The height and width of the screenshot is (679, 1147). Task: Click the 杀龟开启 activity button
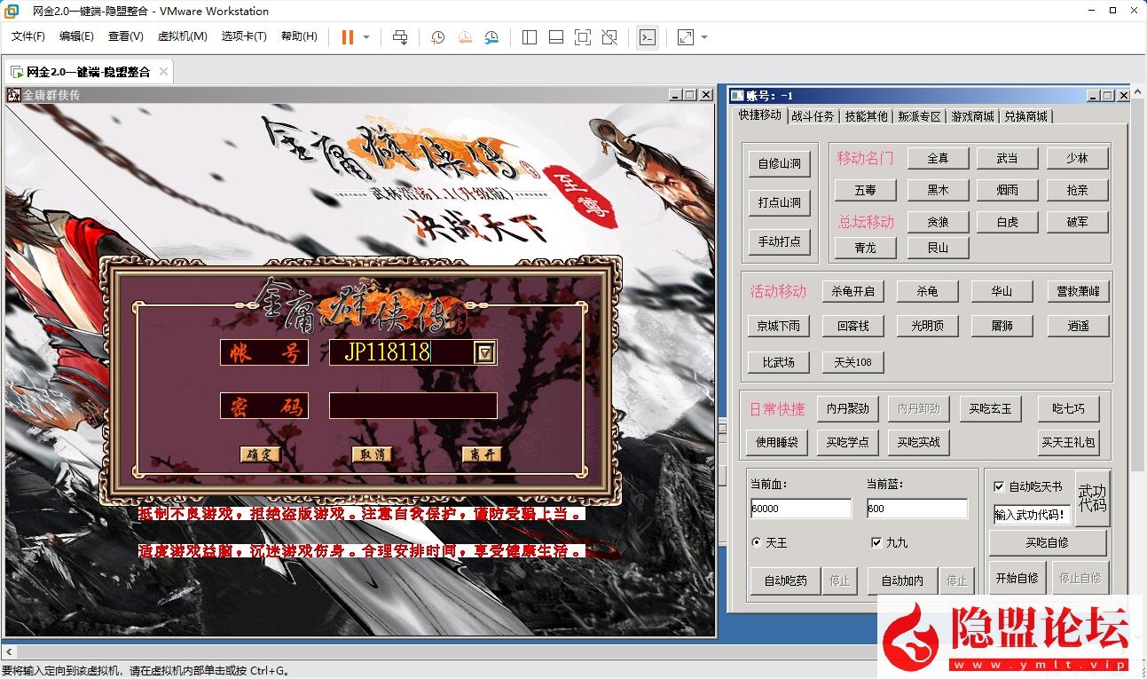coord(853,291)
